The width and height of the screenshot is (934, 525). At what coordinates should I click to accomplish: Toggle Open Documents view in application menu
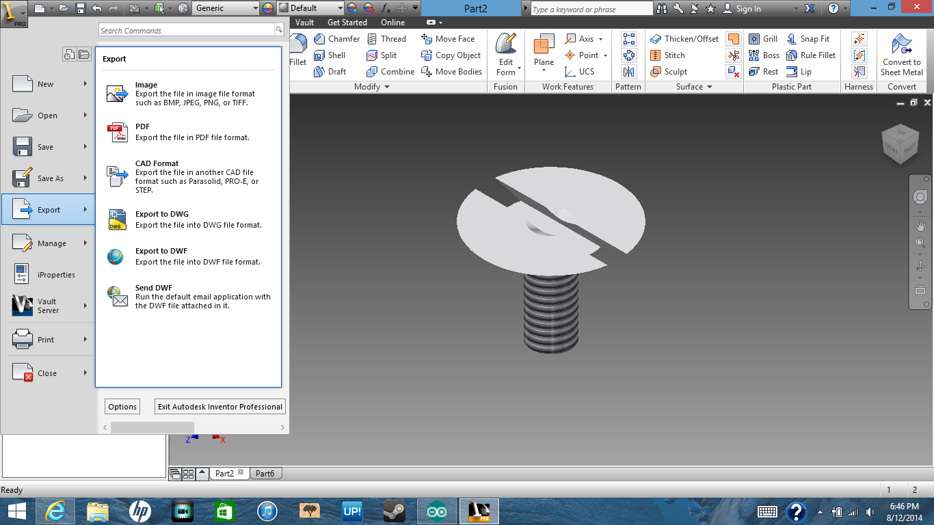click(x=83, y=55)
